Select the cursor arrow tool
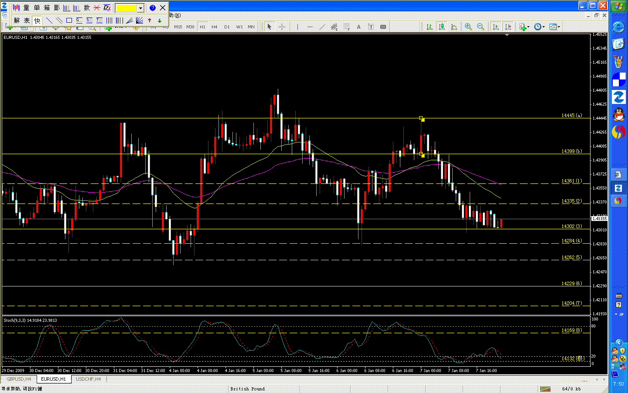 pyautogui.click(x=270, y=27)
